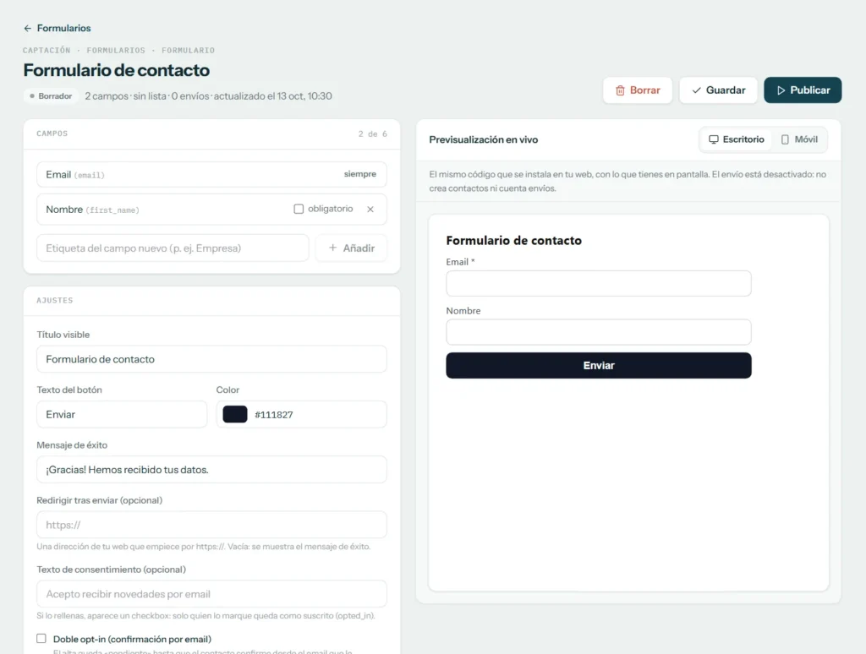The width and height of the screenshot is (866, 654).
Task: Click the Añadir field button
Action: 351,248
